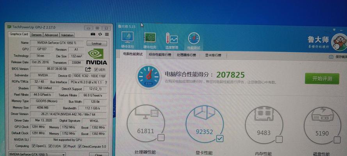Screen dimensions: 347x156
Task: Click the green 开始评测 button
Action: (322, 79)
